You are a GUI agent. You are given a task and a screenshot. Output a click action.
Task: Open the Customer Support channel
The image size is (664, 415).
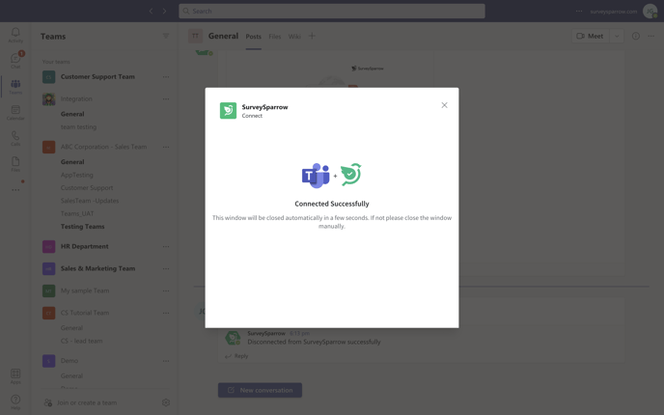point(87,187)
